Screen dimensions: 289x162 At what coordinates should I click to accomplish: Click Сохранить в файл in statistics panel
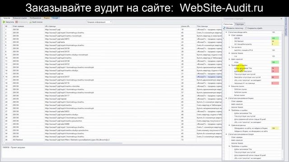254,28
